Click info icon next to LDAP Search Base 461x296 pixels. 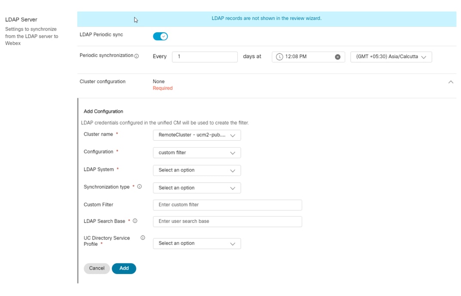[135, 221]
